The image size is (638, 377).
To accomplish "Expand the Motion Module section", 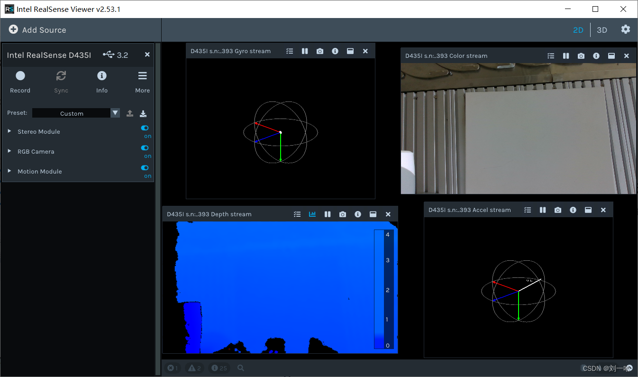I will [x=9, y=171].
